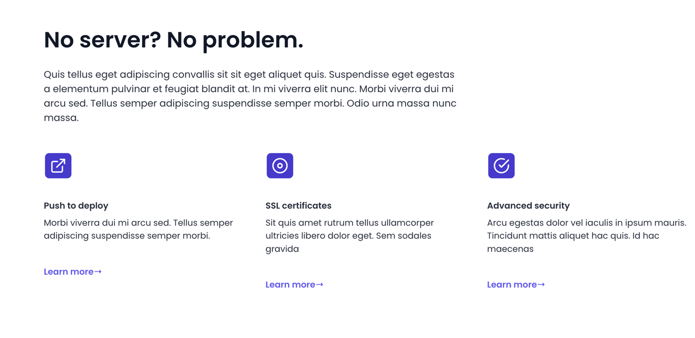This screenshot has height=338, width=695.
Task: Open Learn more under SSL certificates
Action: tap(291, 285)
